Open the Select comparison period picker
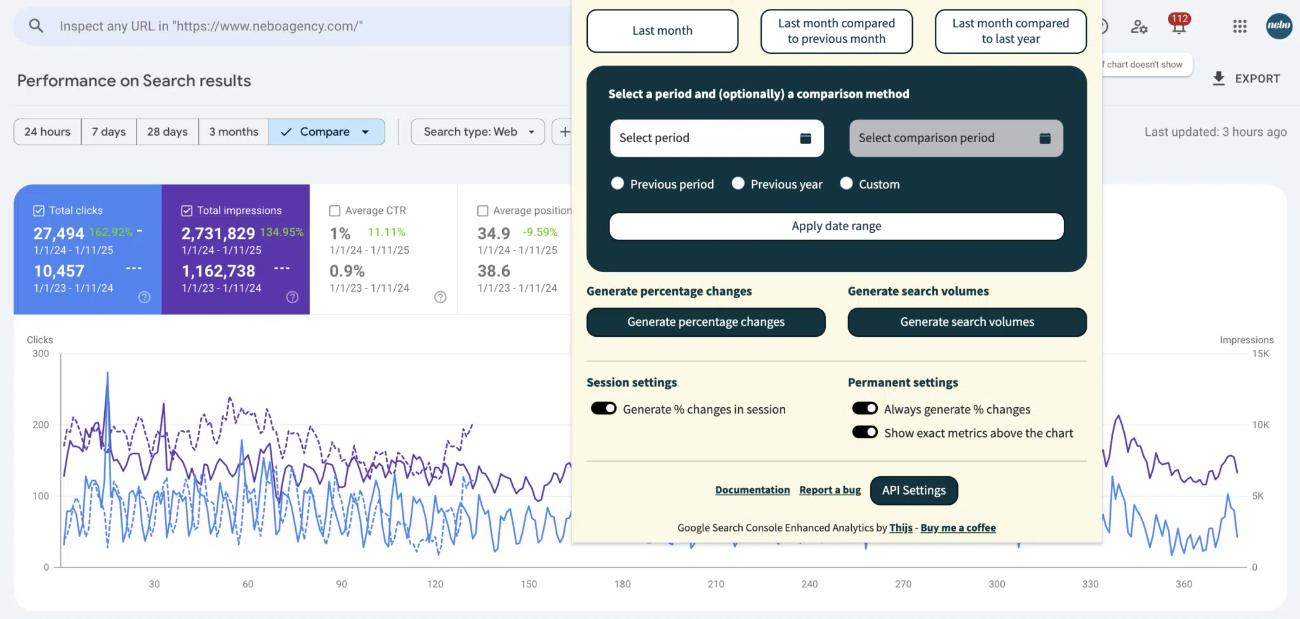Screen dimensions: 1300x619 click(956, 138)
